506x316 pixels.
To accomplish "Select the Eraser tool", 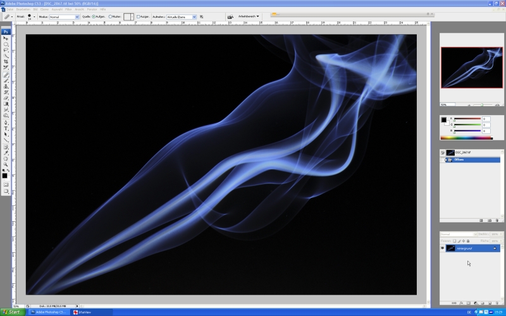I will point(6,98).
